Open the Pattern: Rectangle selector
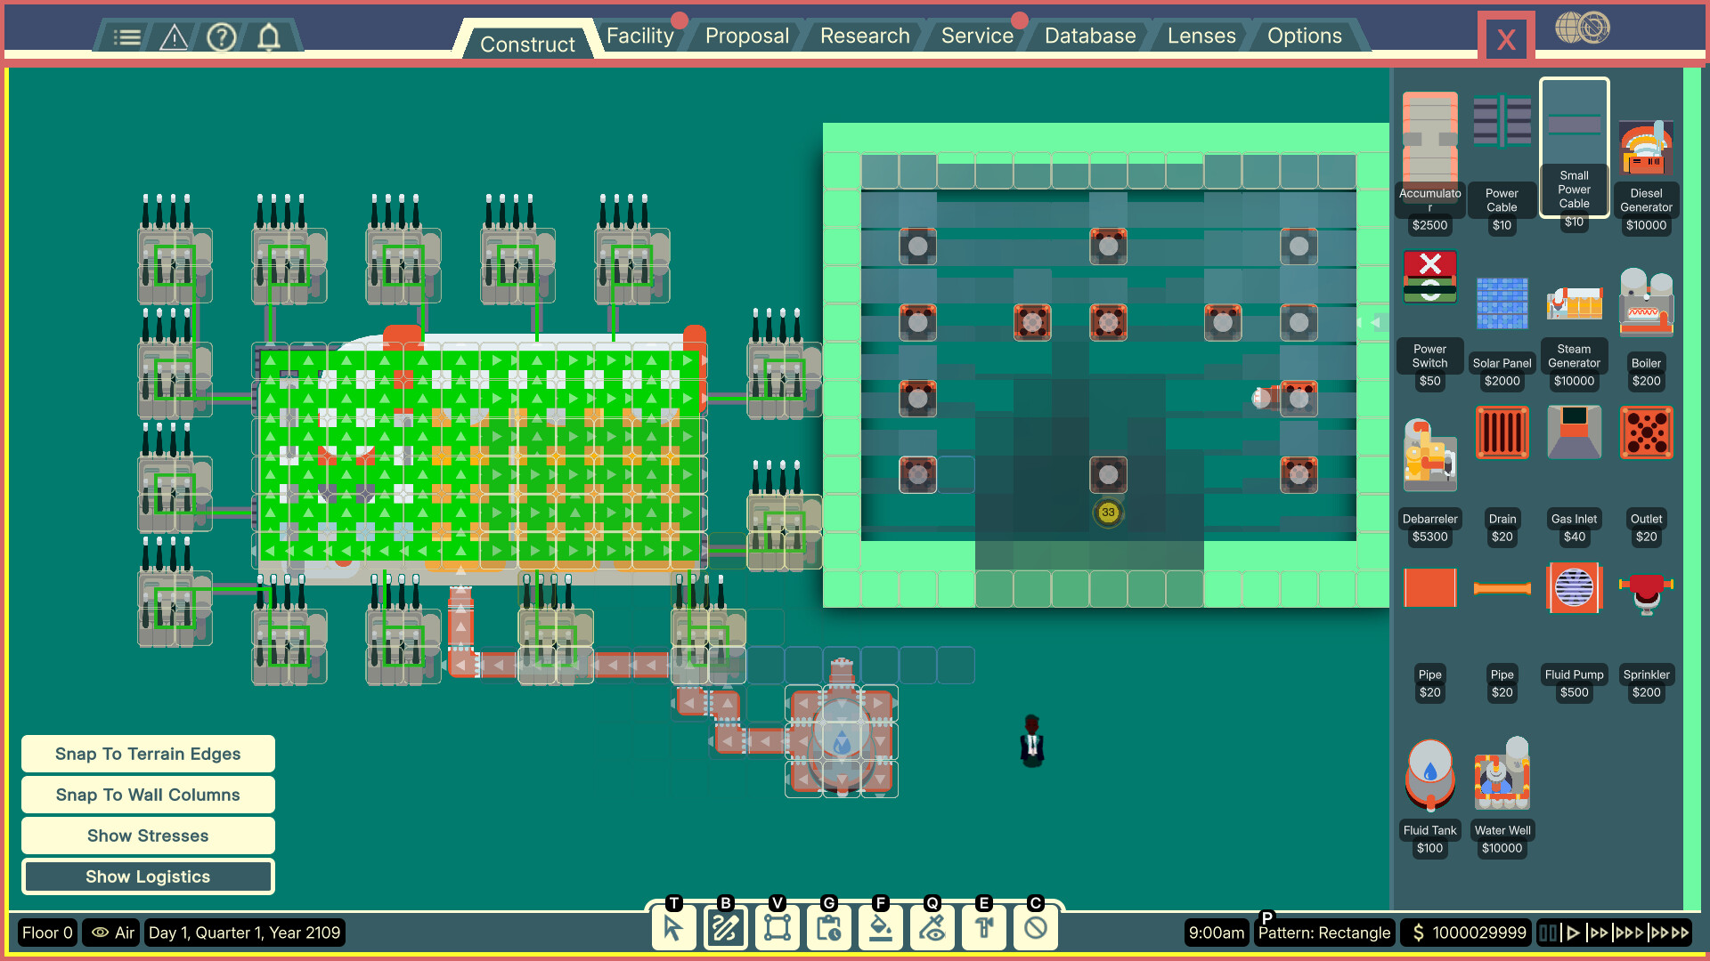 coord(1324,933)
